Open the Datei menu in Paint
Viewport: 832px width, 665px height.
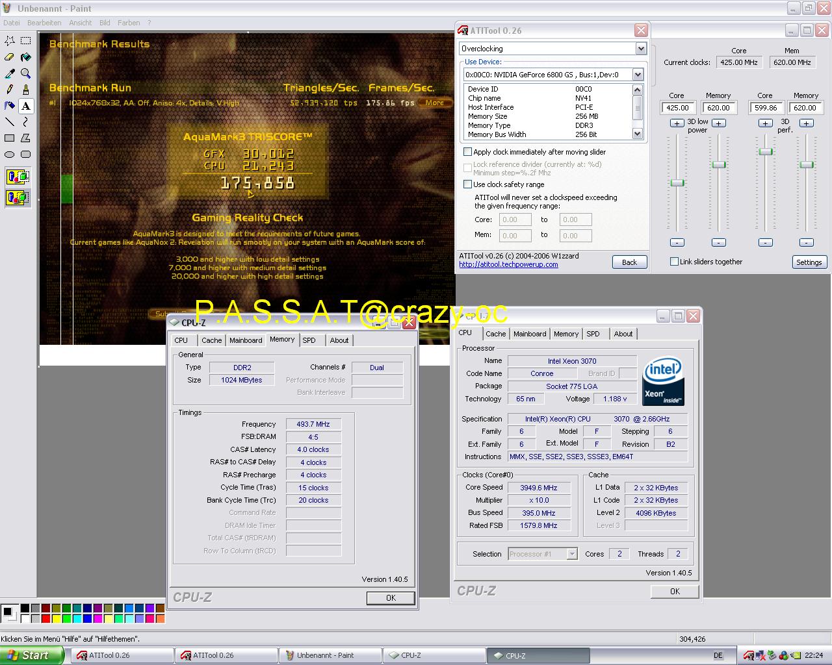[x=11, y=23]
